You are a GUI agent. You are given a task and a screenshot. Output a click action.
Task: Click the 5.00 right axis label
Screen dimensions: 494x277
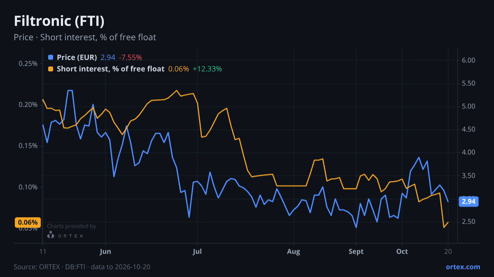pyautogui.click(x=469, y=106)
